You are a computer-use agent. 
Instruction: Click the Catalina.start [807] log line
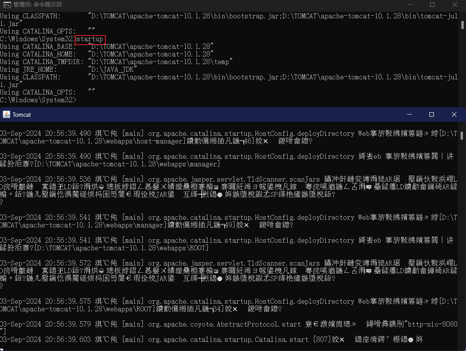tap(212, 340)
